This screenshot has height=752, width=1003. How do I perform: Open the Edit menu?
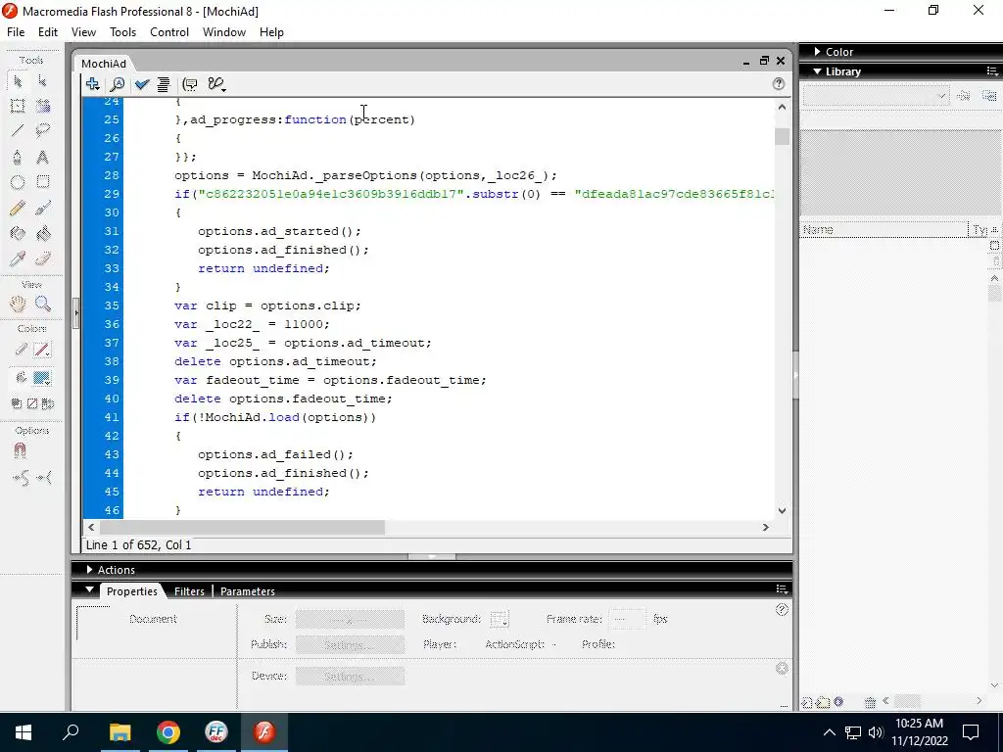coord(48,32)
